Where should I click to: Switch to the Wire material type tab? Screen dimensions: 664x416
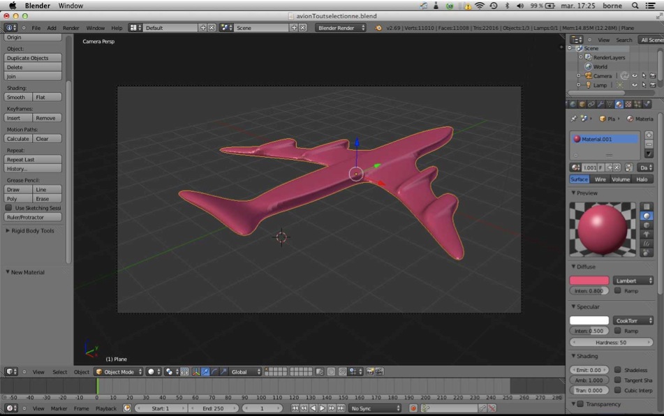click(x=600, y=179)
